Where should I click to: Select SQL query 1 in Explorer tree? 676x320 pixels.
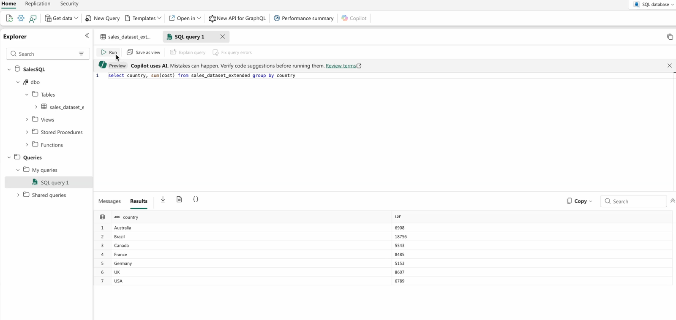[49, 182]
